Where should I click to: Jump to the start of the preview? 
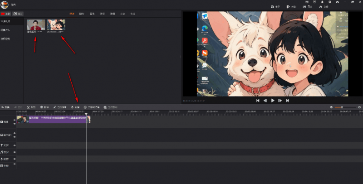(258, 100)
